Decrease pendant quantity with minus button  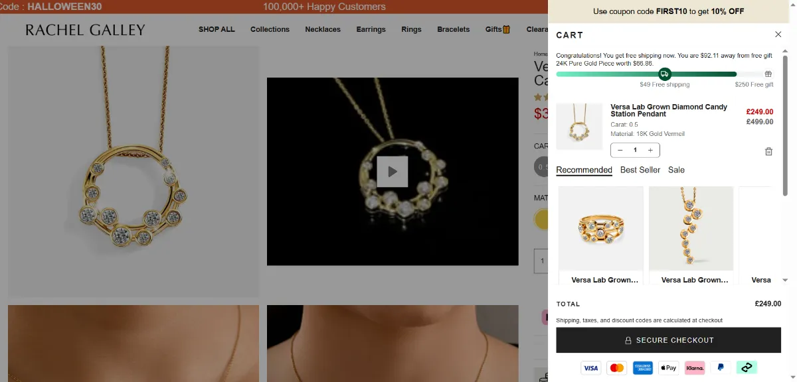pos(620,150)
